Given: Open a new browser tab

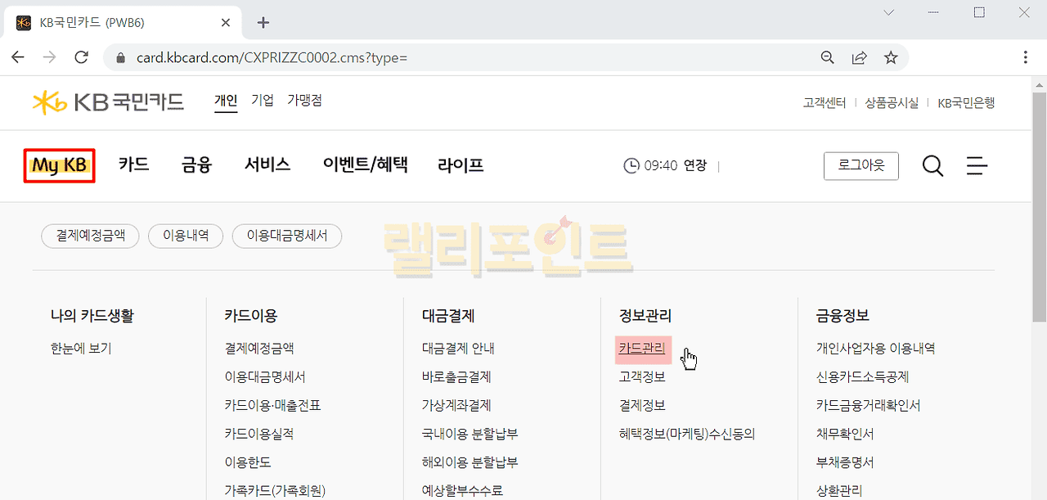Looking at the screenshot, I should (x=263, y=22).
